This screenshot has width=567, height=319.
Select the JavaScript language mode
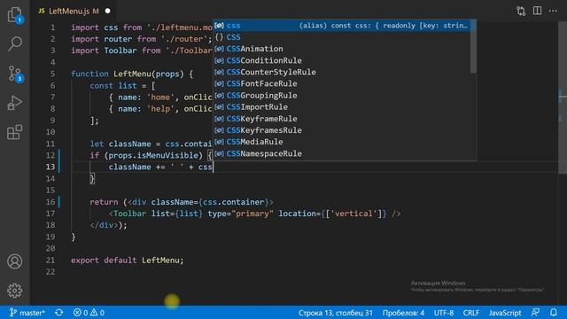click(505, 313)
